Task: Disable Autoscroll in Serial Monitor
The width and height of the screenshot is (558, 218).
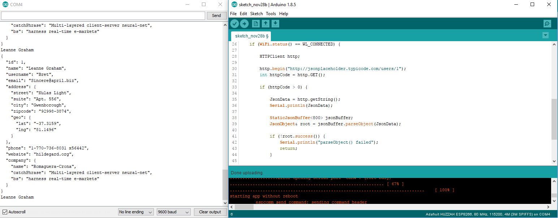Action: [x=5, y=212]
